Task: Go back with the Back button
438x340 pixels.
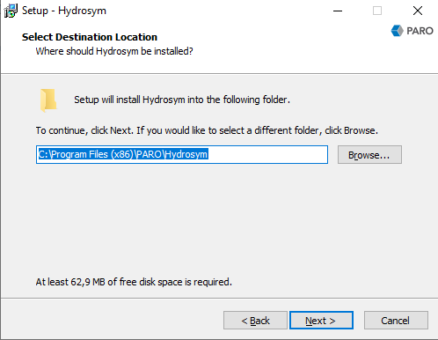Action: pyautogui.click(x=255, y=321)
